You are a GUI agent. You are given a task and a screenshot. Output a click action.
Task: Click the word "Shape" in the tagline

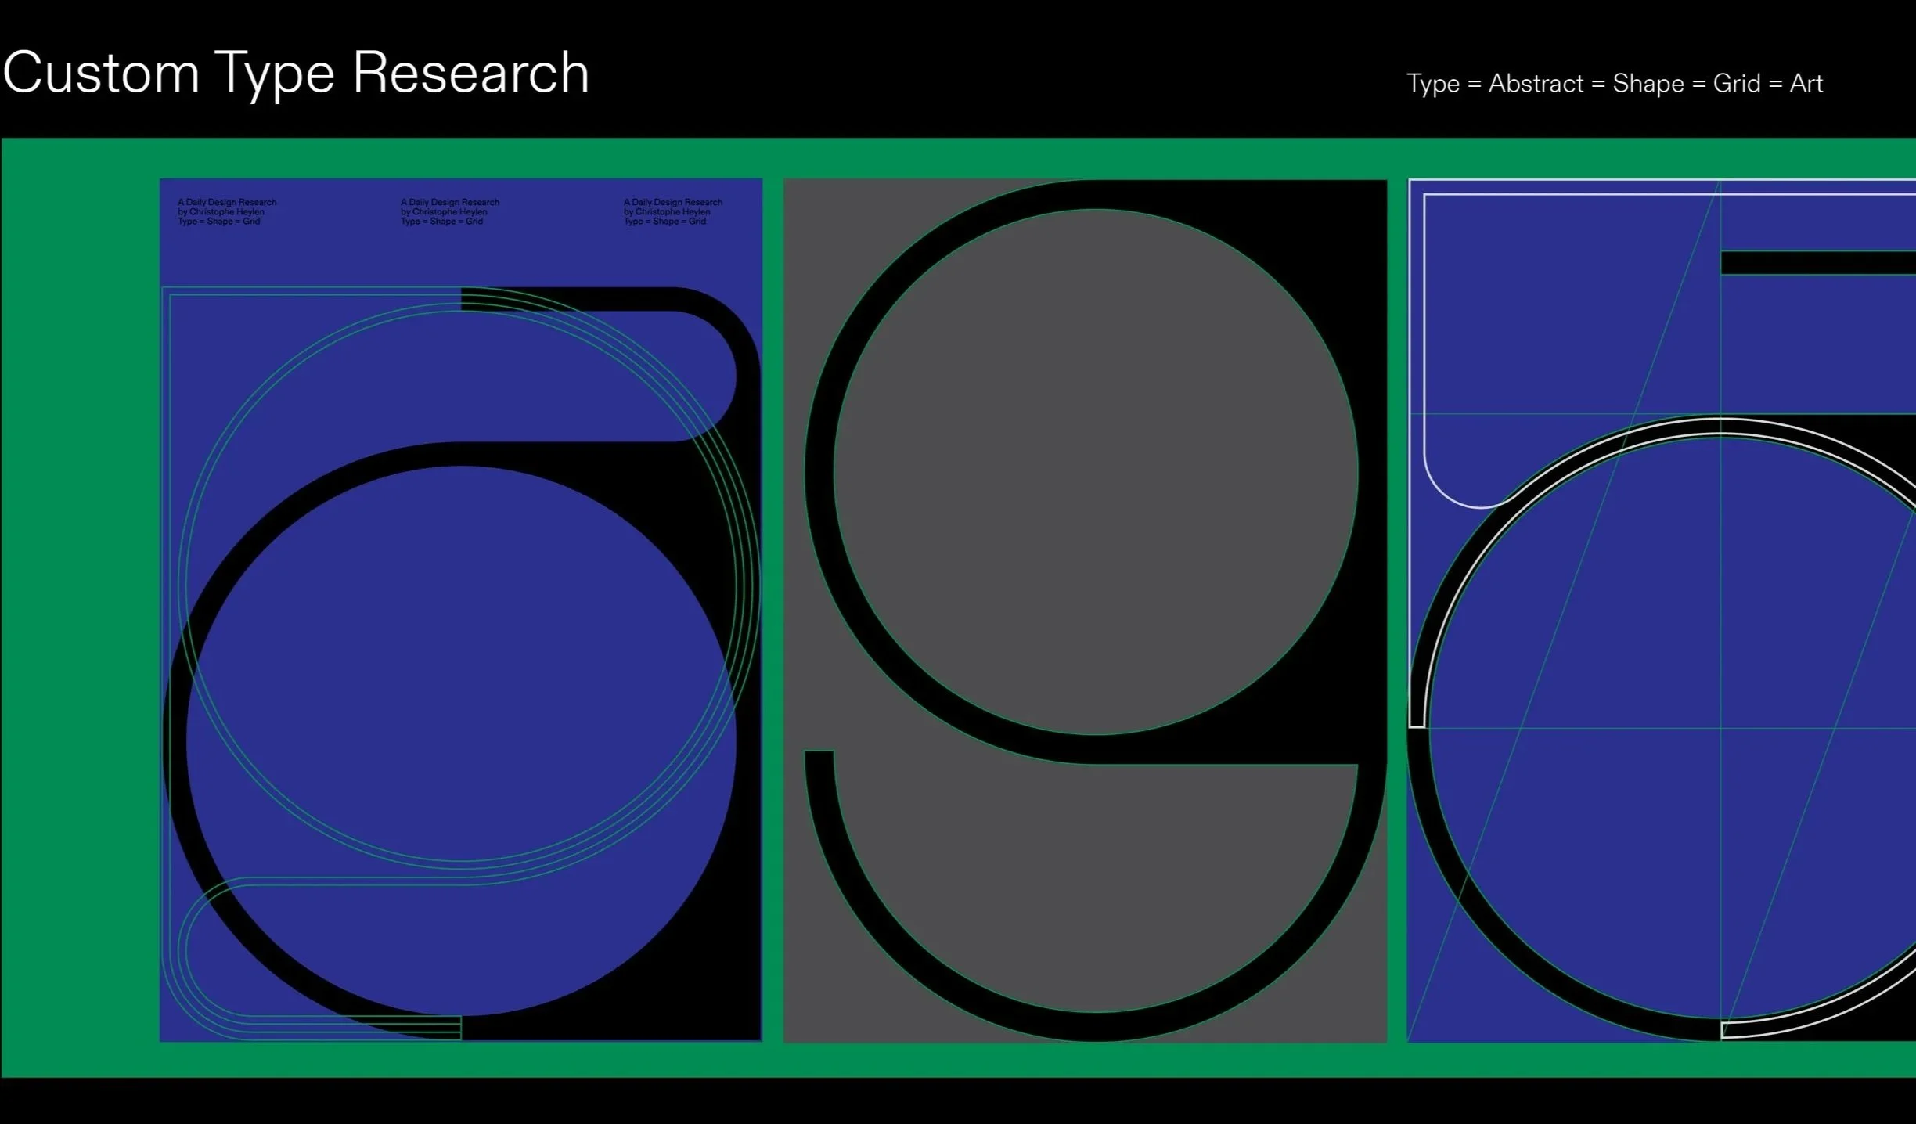(x=1648, y=83)
